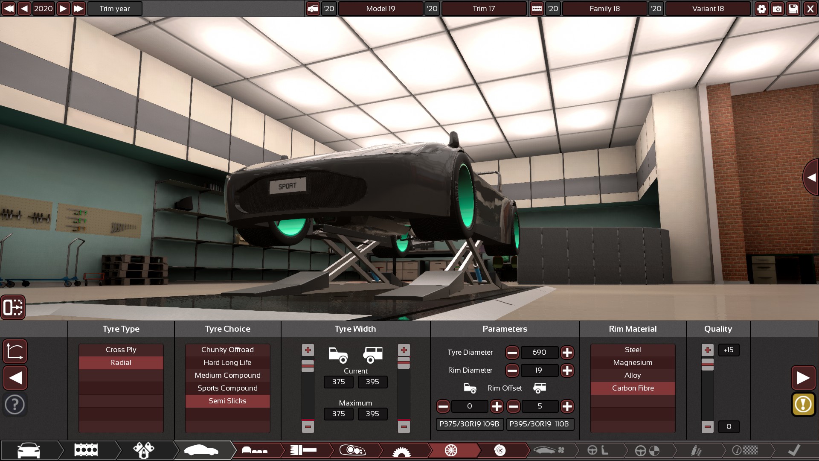Screen dimensions: 819x461
Task: Open the Family 18 name field
Action: click(x=604, y=9)
